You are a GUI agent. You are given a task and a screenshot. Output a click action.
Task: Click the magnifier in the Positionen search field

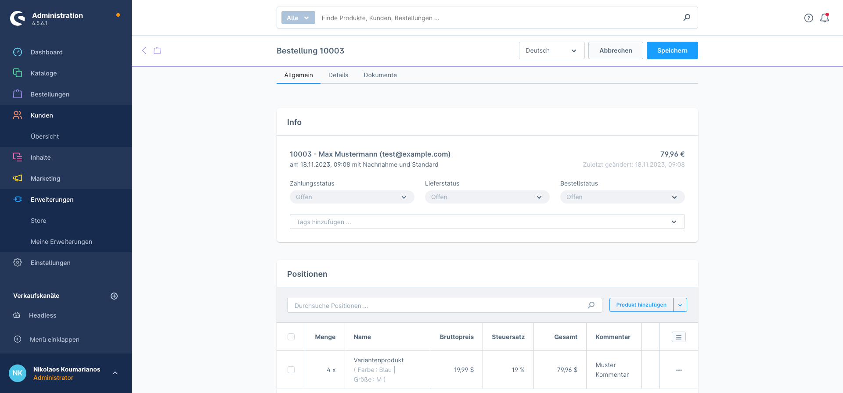pyautogui.click(x=591, y=305)
